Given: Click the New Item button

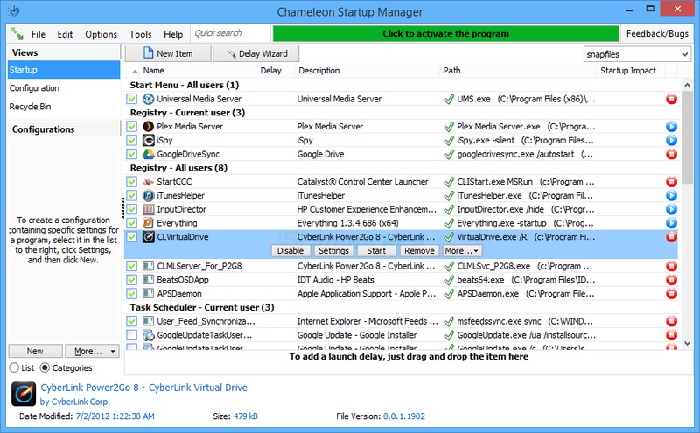Looking at the screenshot, I should tap(168, 53).
